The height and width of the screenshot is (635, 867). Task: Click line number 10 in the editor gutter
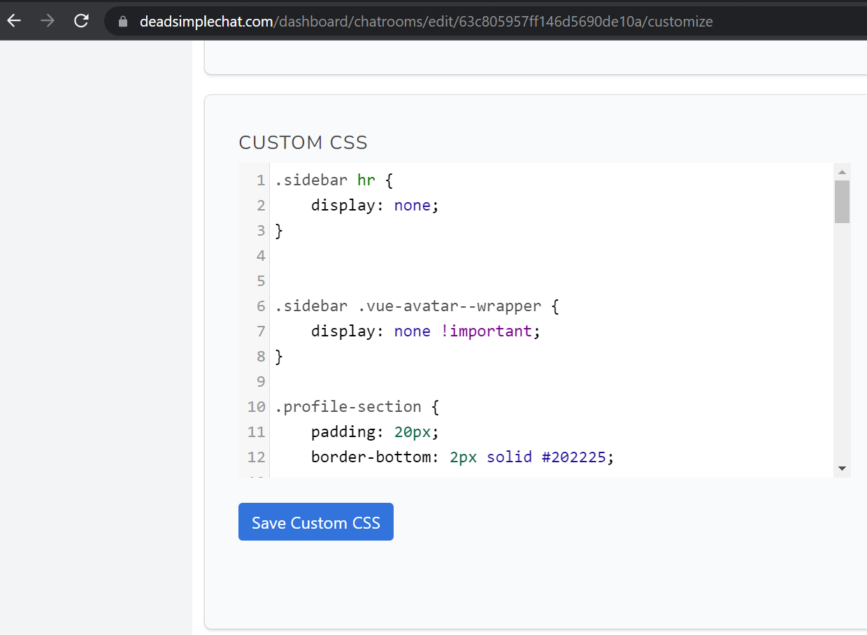tap(256, 406)
